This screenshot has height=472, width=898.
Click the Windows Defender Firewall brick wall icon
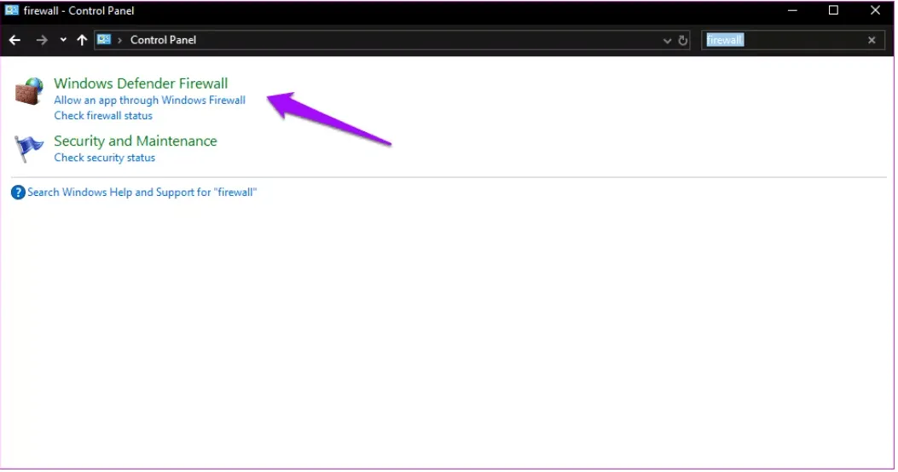click(x=29, y=92)
